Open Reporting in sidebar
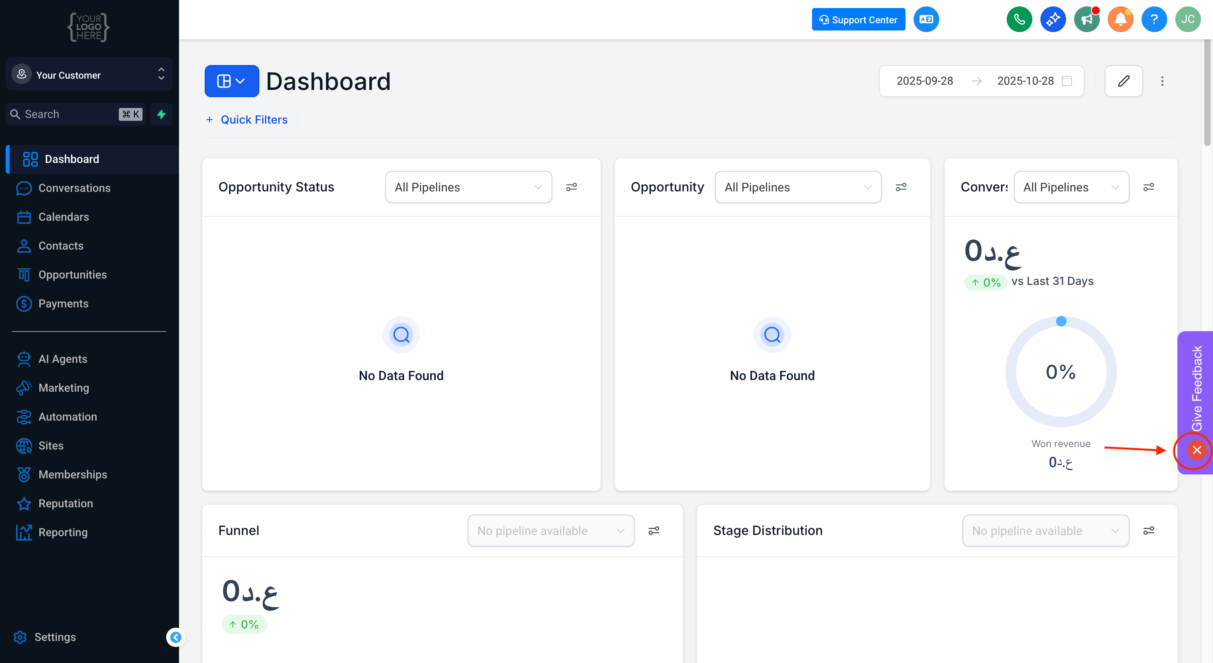Viewport: 1213px width, 663px height. tap(63, 533)
